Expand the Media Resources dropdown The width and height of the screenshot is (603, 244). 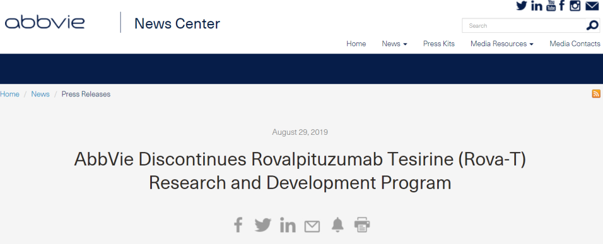tap(502, 44)
